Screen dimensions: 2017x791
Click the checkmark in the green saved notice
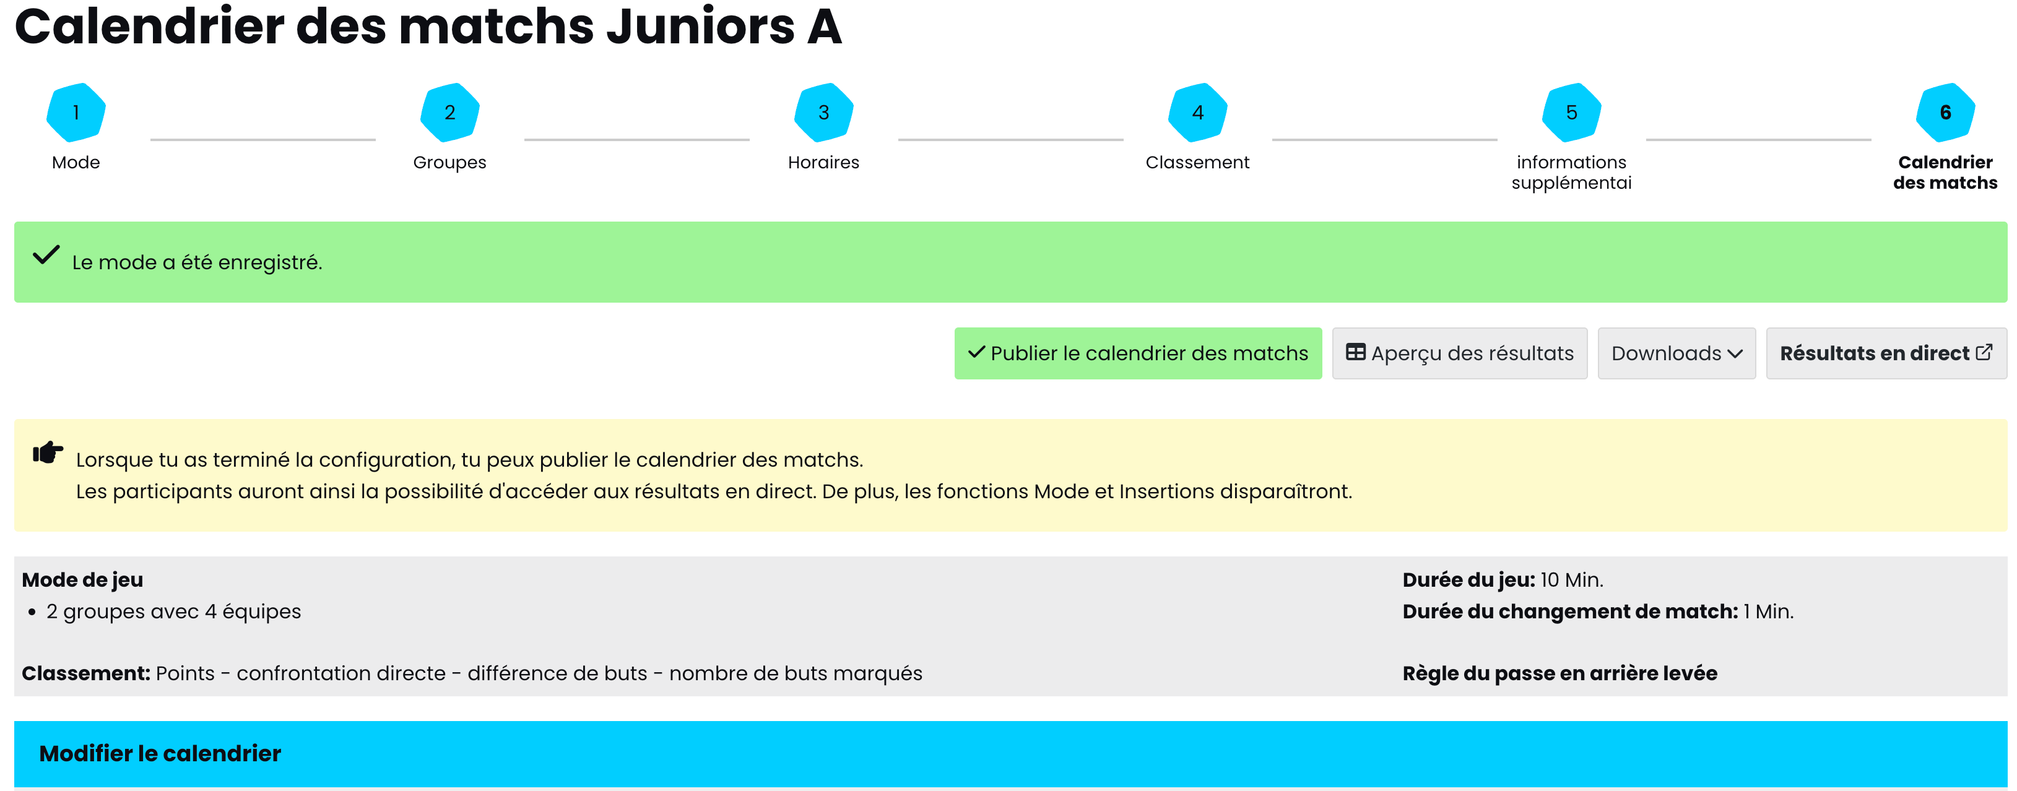pos(46,256)
